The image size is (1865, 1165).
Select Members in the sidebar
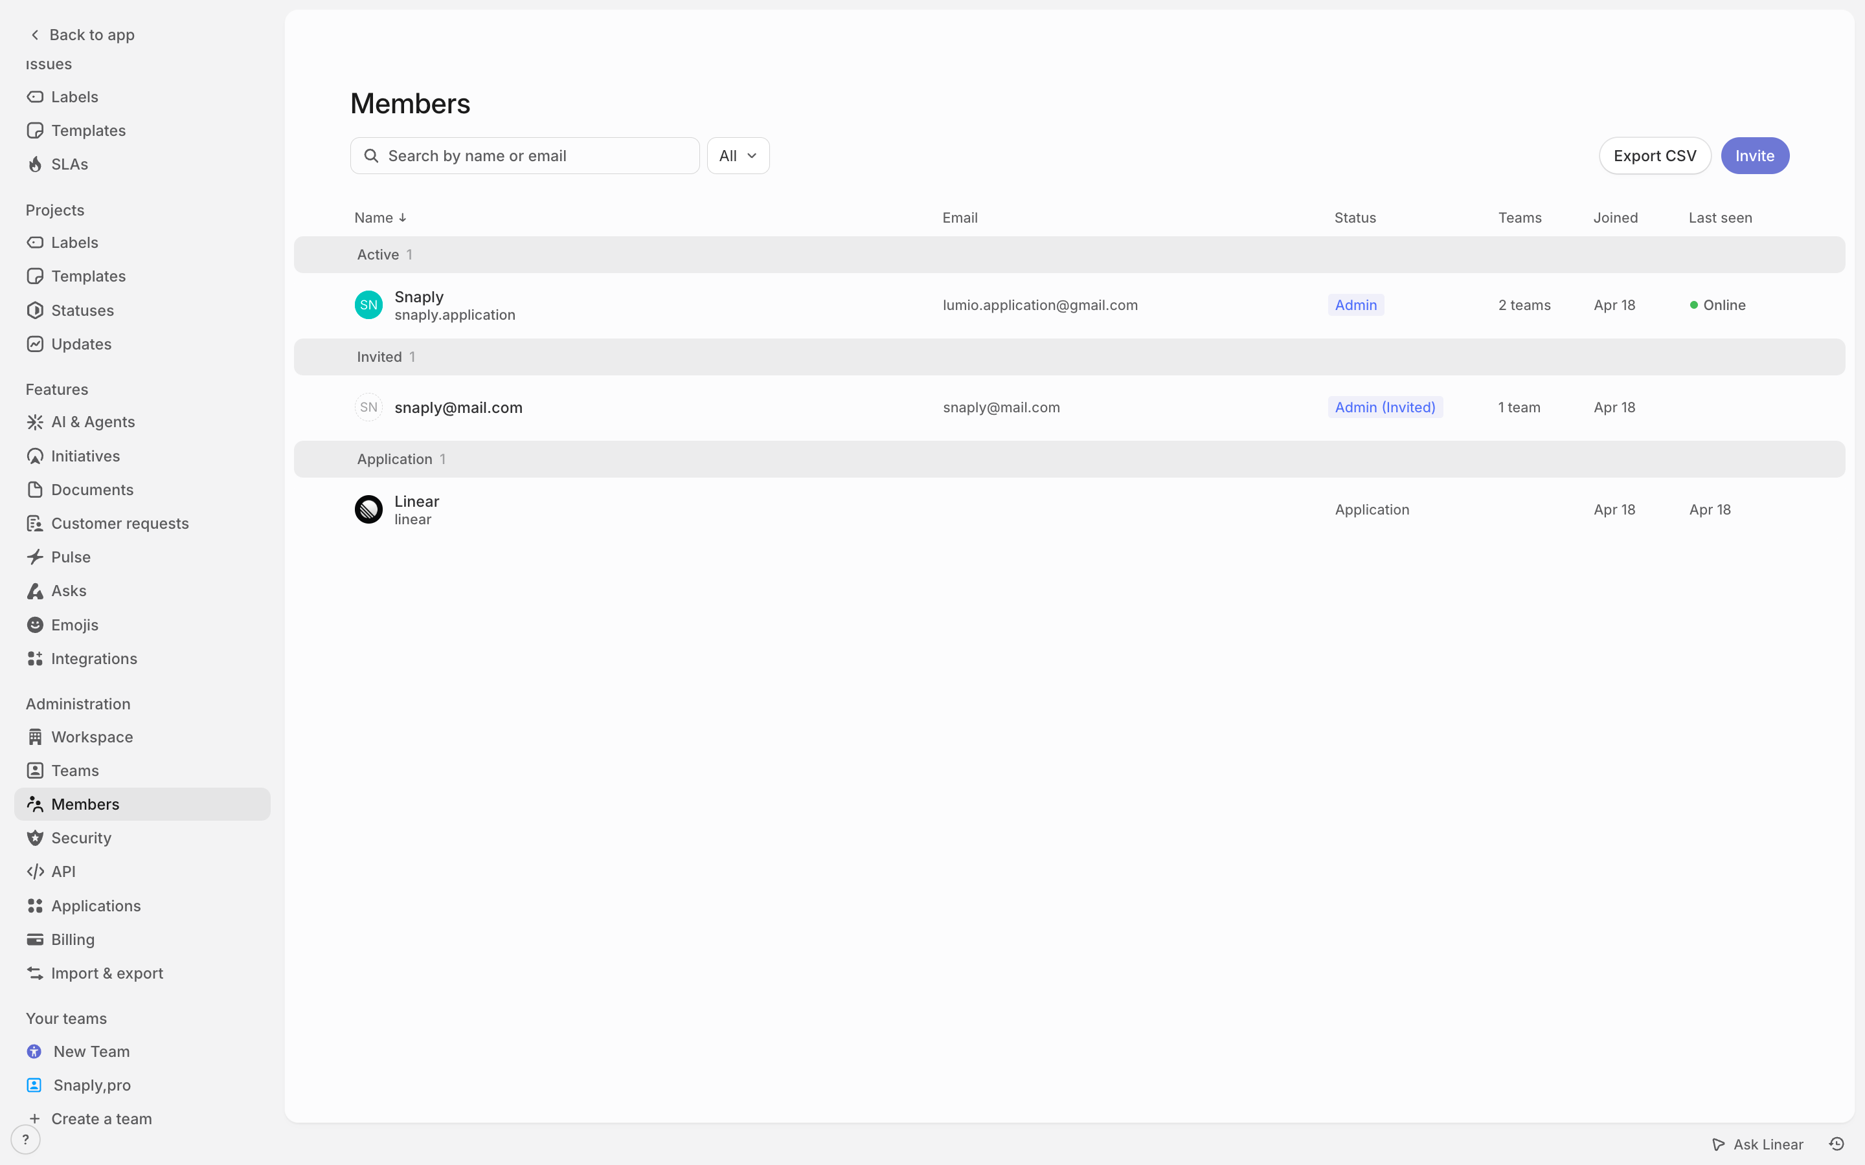point(142,804)
